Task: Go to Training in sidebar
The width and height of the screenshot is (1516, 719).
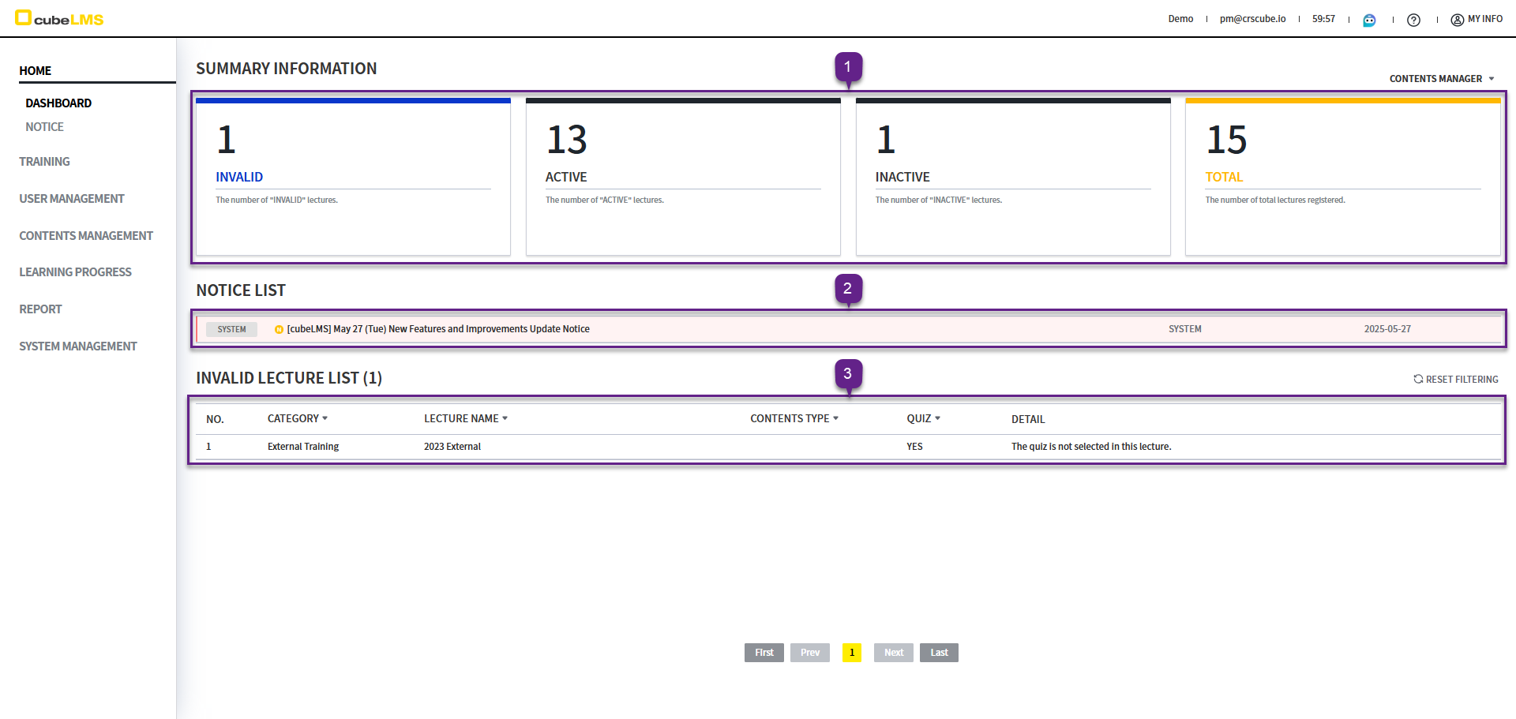Action: (44, 162)
